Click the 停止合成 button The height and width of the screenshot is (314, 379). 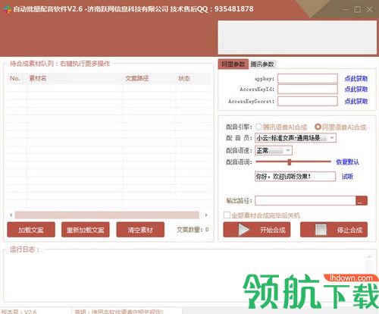point(334,230)
